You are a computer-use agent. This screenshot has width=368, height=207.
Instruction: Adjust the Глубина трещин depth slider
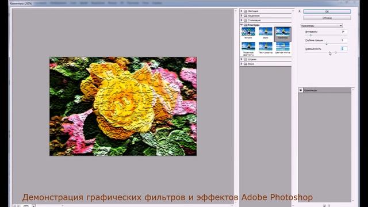(x=326, y=44)
